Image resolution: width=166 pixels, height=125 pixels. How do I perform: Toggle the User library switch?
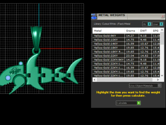(158, 24)
